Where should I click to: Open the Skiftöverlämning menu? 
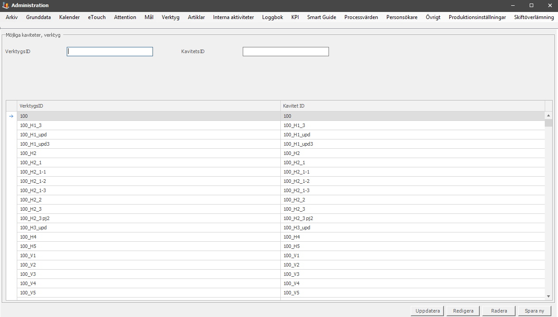(x=534, y=17)
